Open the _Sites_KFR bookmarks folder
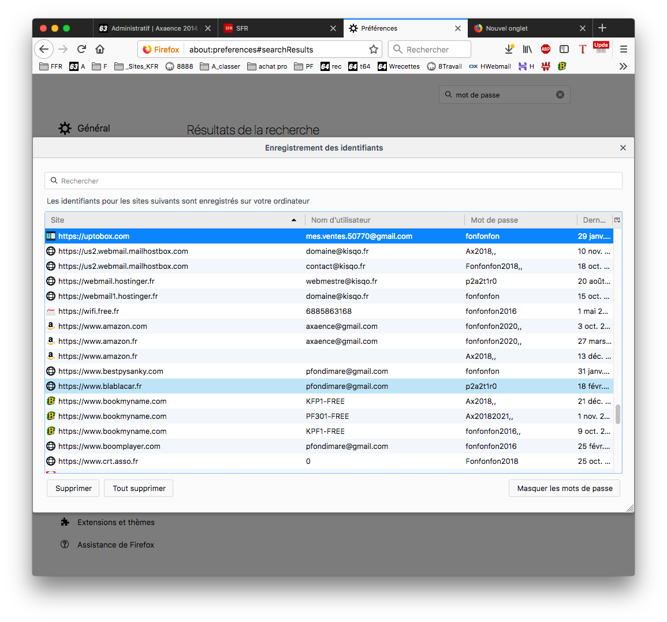This screenshot has width=667, height=622. pos(136,66)
